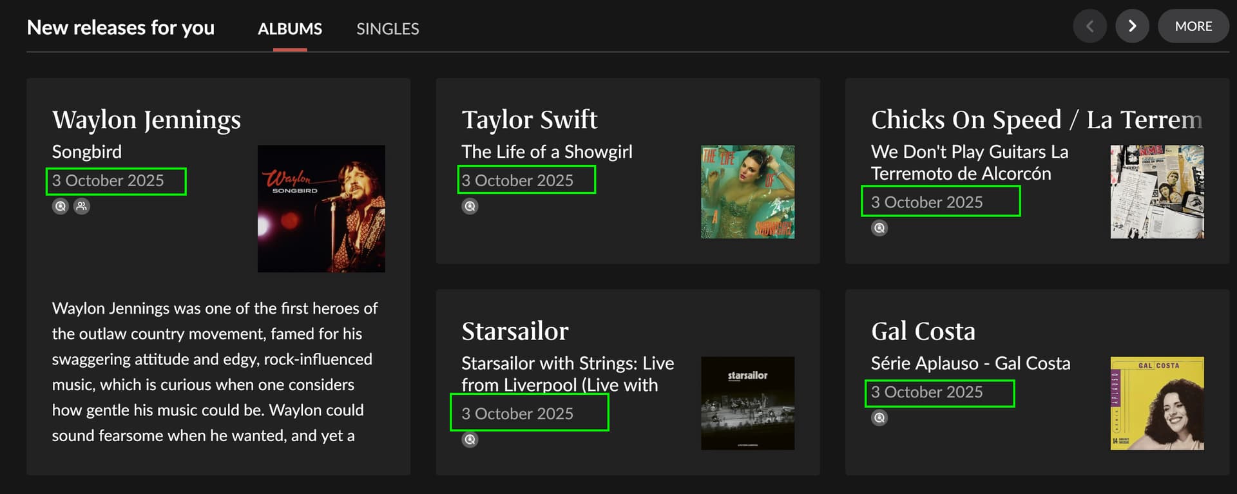1237x494 pixels.
Task: Open the Waylon Jennings artist link
Action: 146,120
